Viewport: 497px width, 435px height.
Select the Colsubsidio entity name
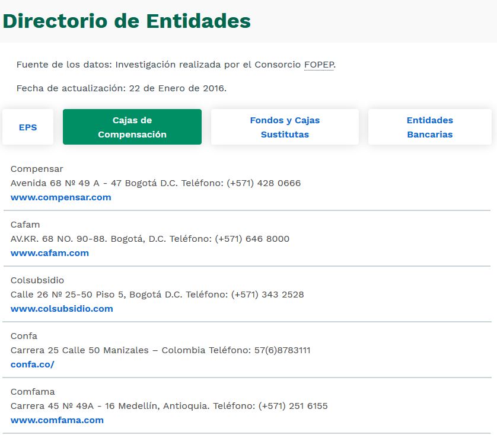coord(37,280)
